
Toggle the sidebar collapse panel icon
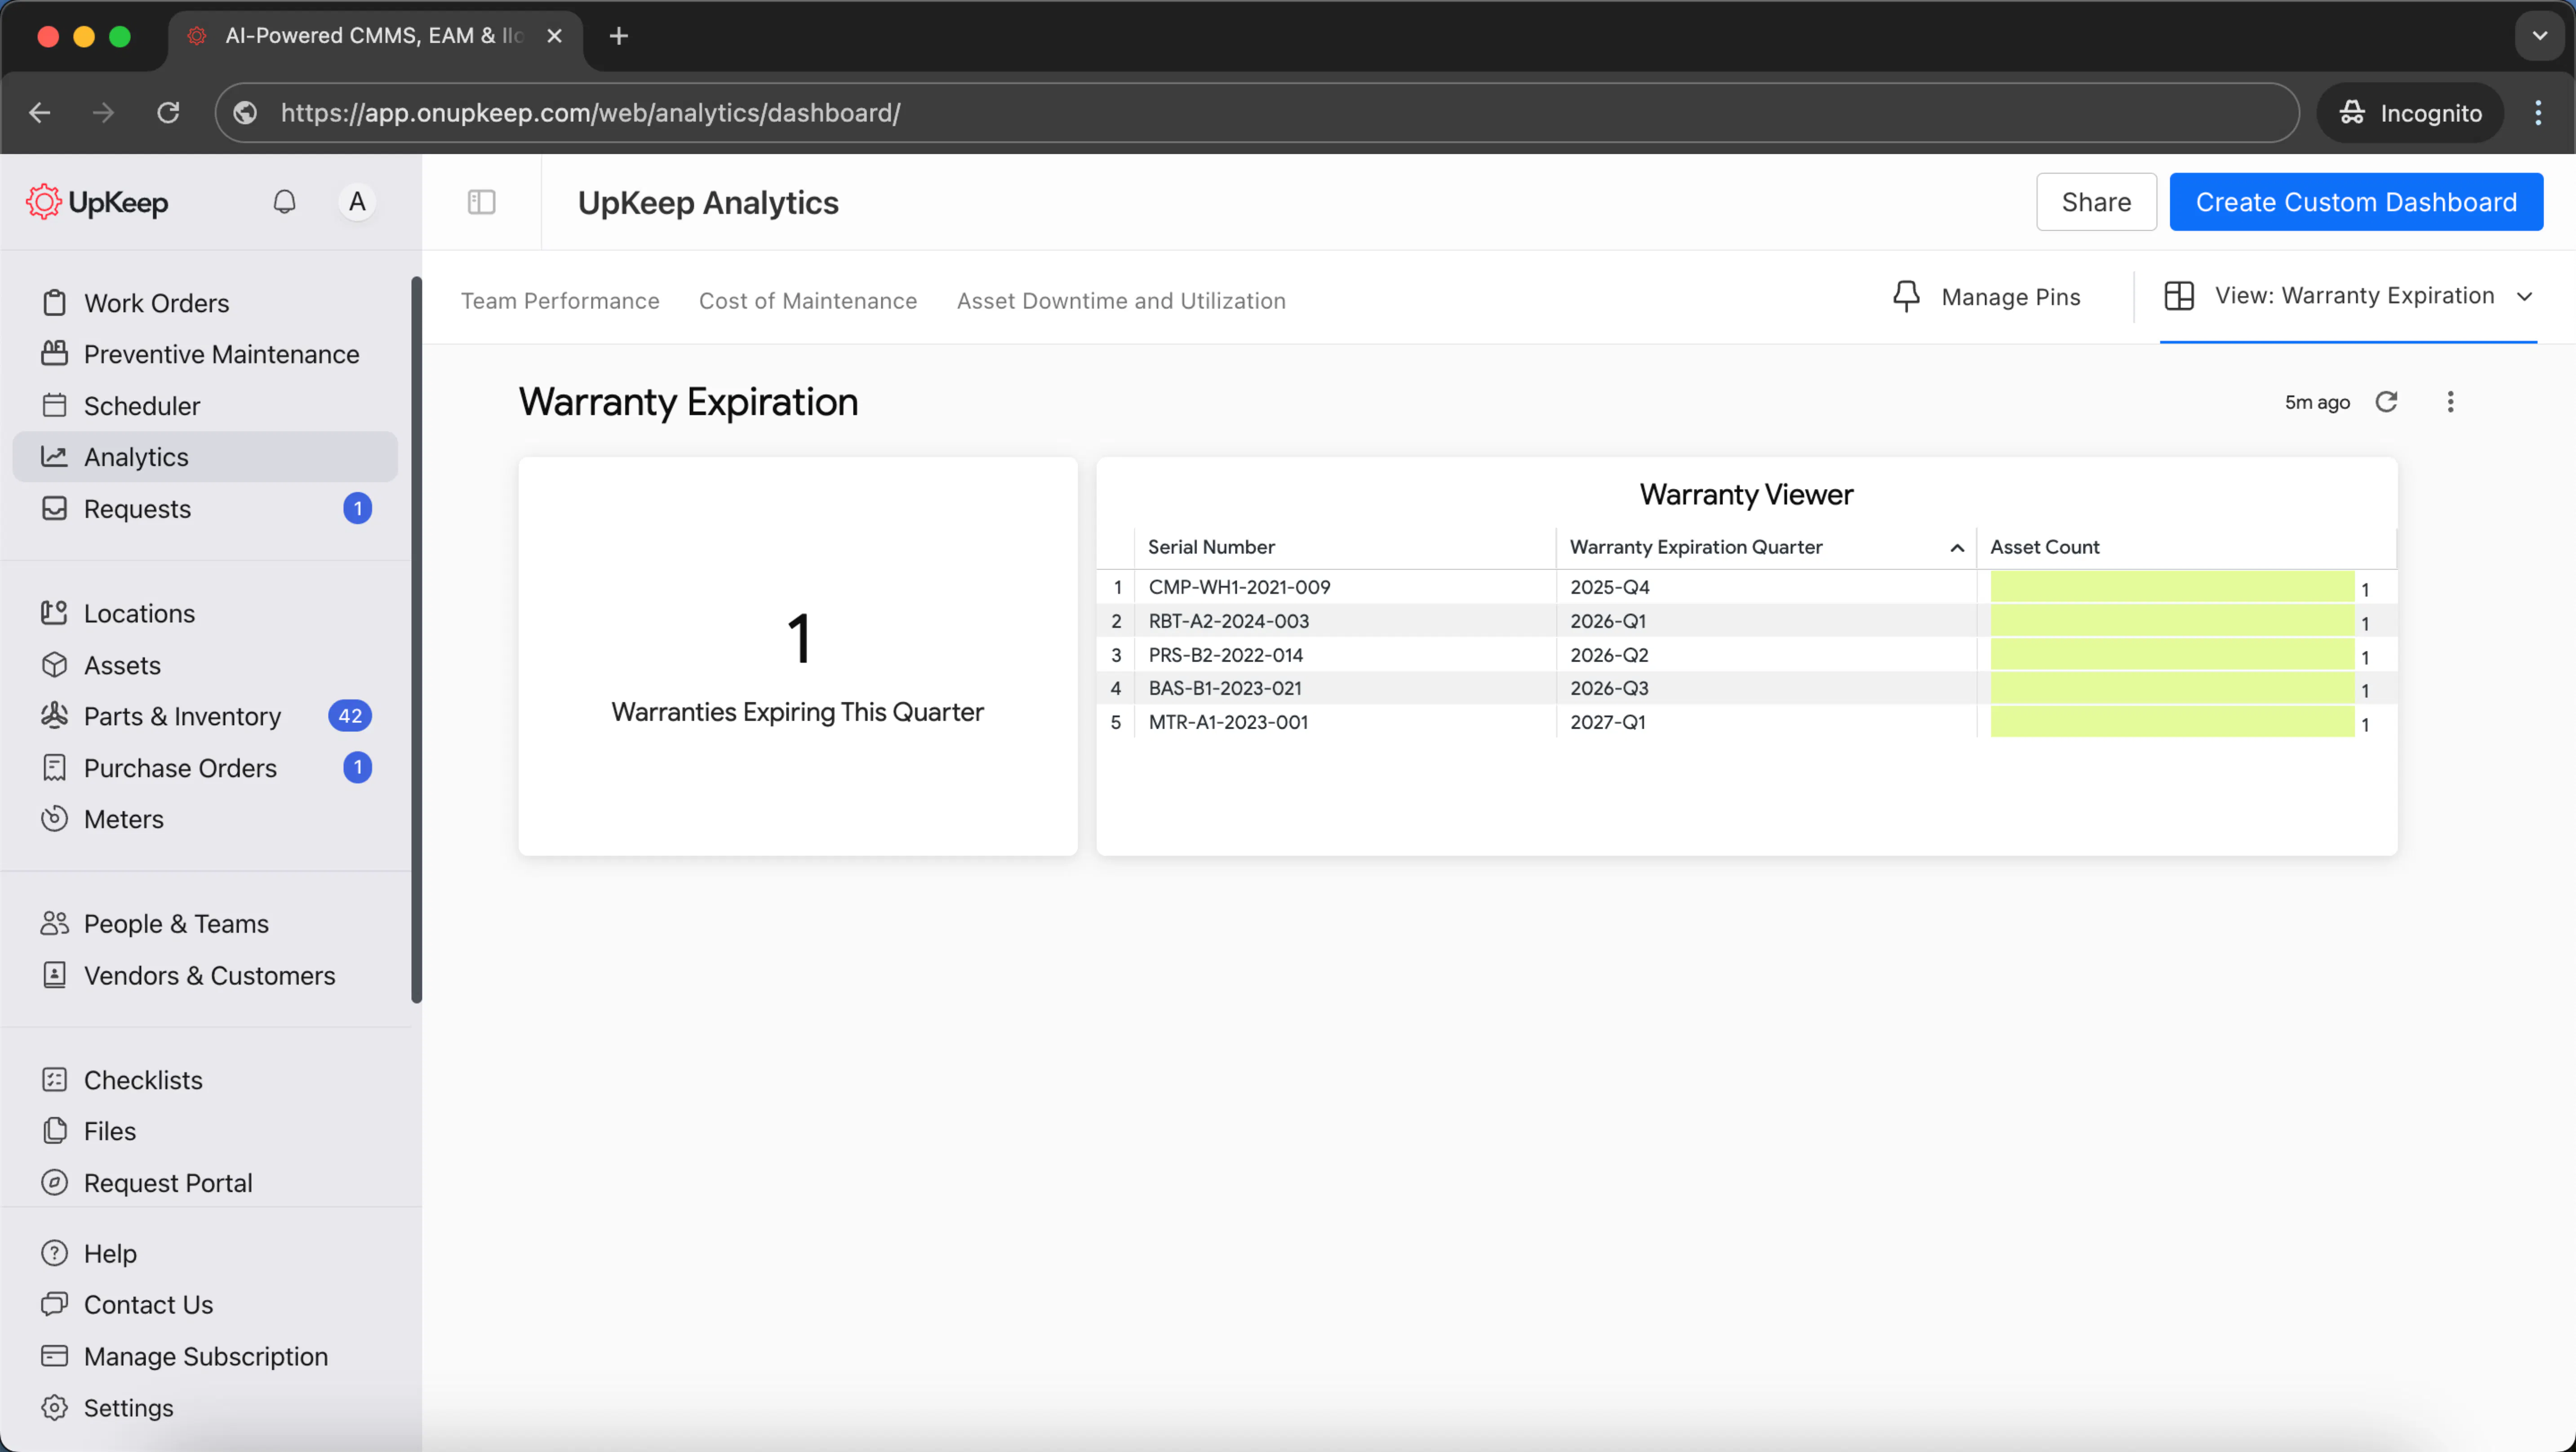pyautogui.click(x=481, y=202)
